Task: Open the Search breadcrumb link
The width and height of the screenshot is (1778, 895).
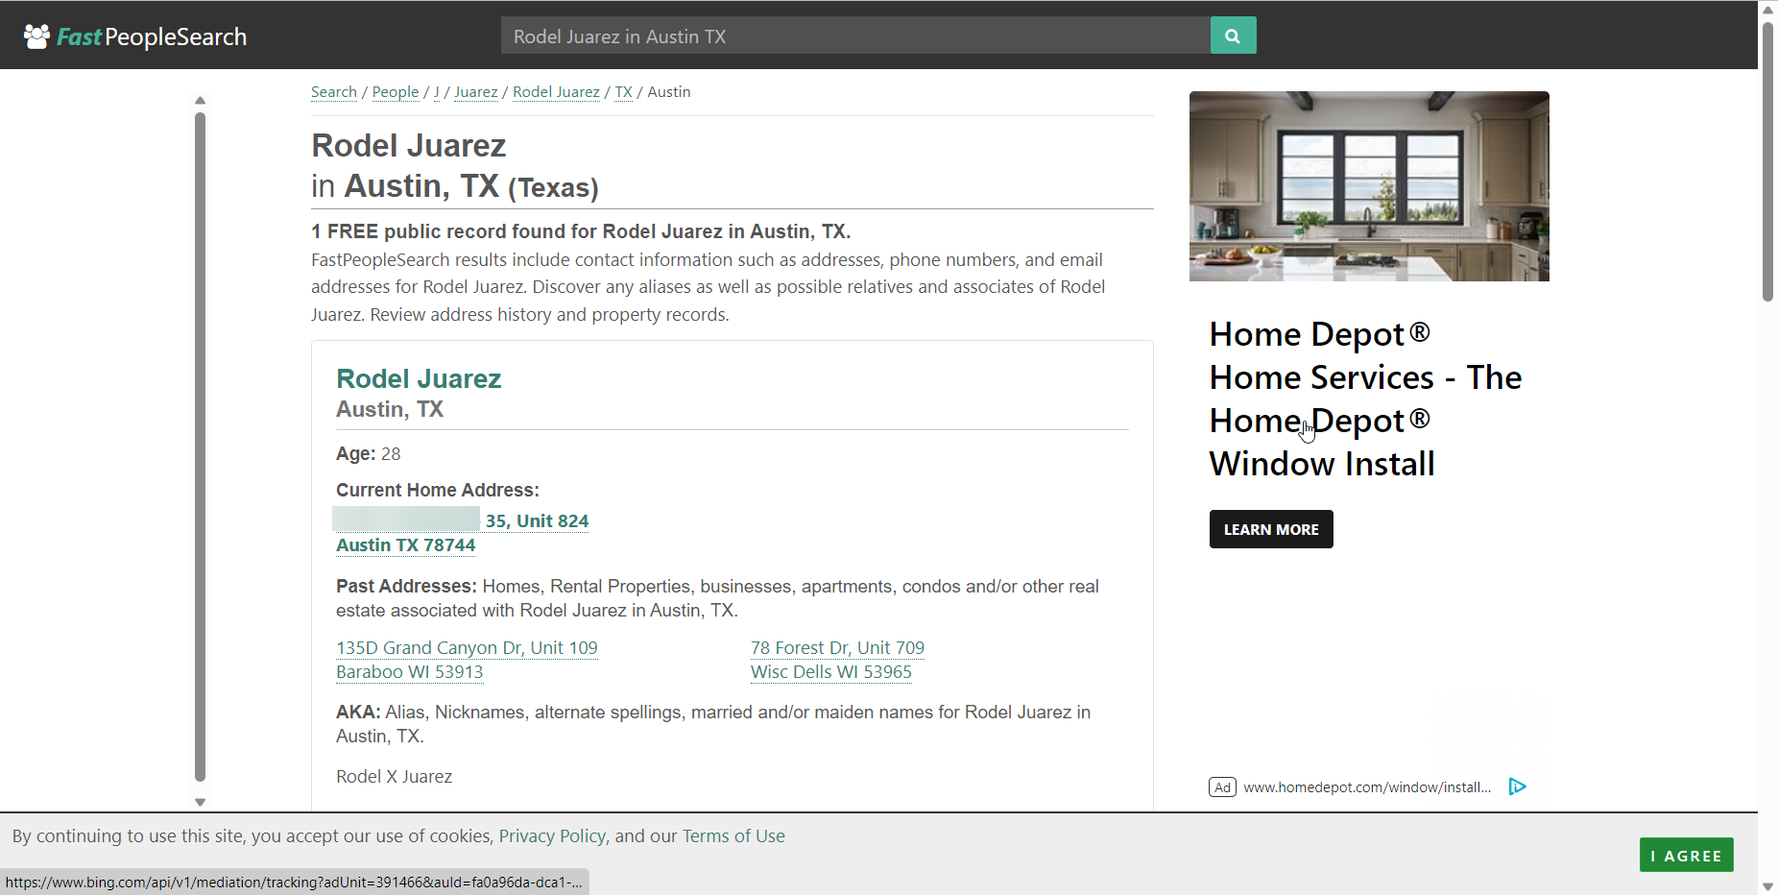Action: pyautogui.click(x=334, y=92)
